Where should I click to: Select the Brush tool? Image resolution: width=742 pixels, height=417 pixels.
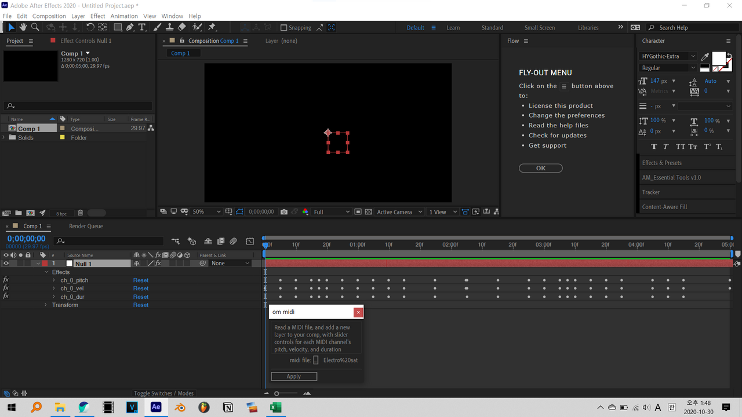tap(158, 27)
